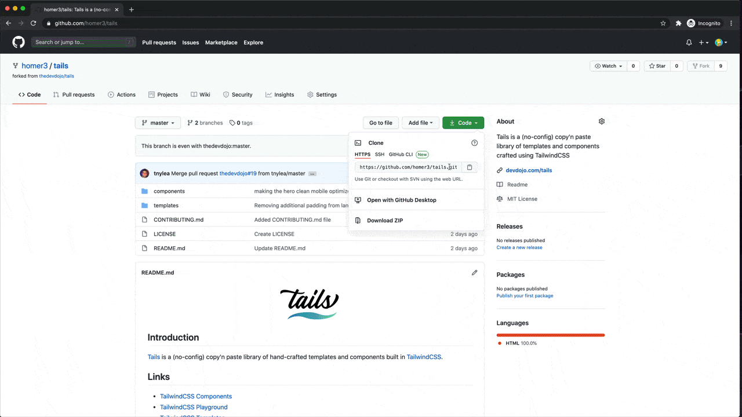The image size is (742, 417).
Task: Select the HTTPS clone option
Action: [x=362, y=155]
